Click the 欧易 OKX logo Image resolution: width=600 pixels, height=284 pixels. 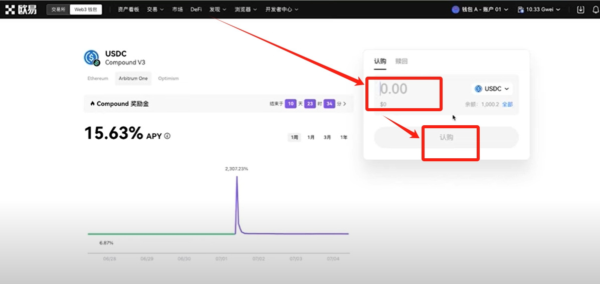pyautogui.click(x=21, y=10)
